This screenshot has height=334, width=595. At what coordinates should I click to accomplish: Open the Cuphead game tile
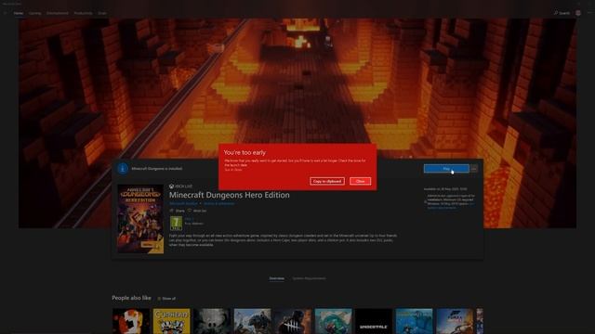pos(171,321)
